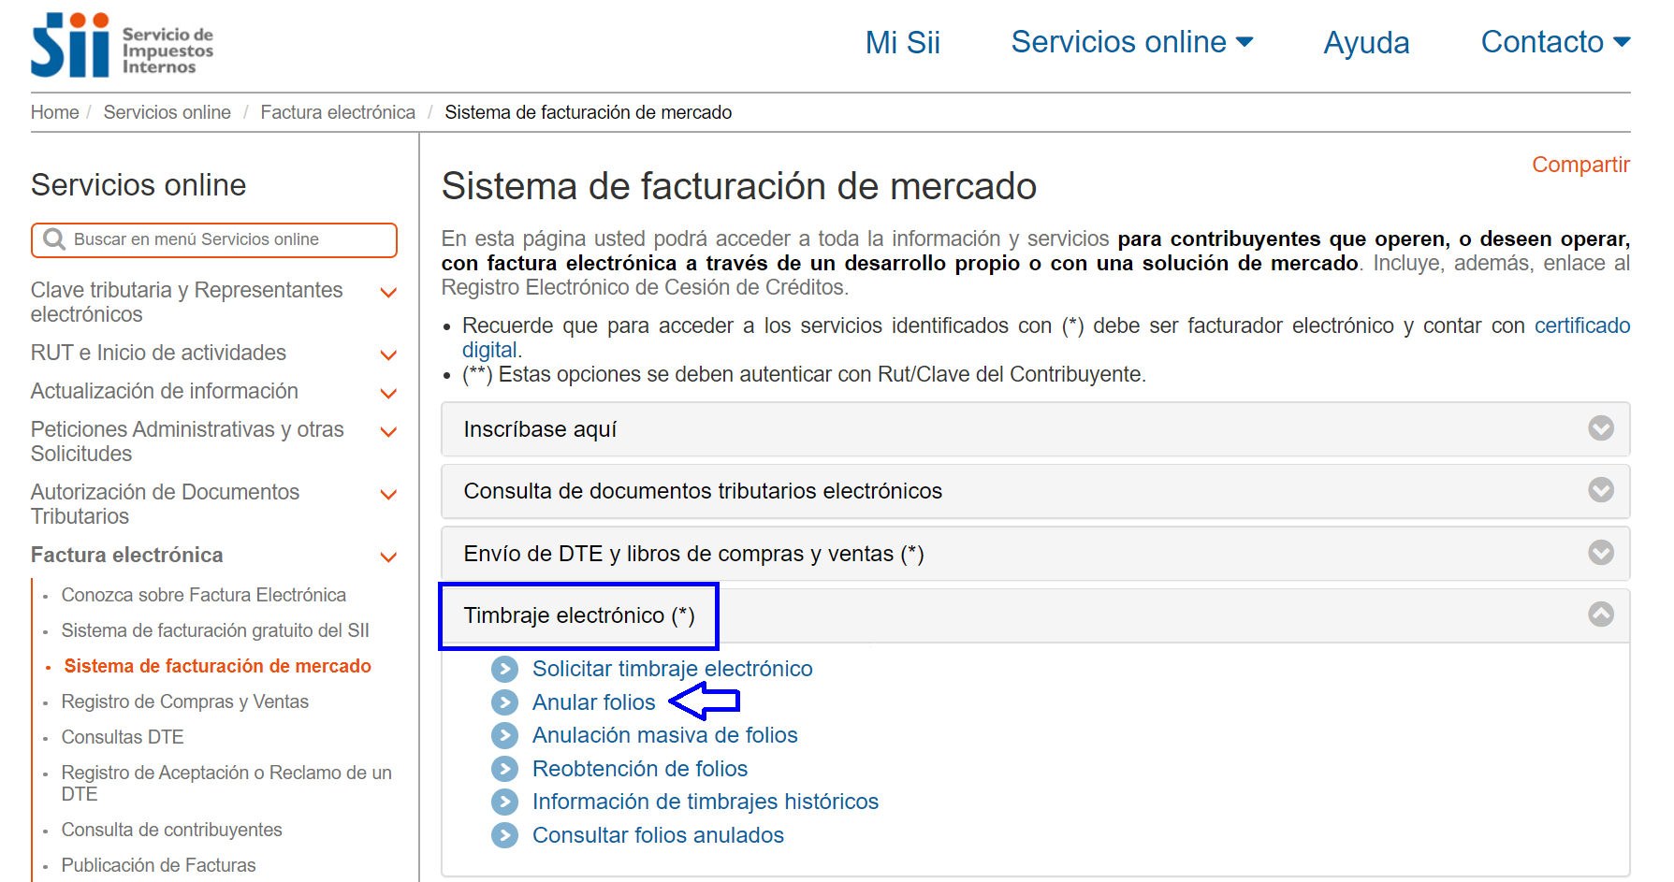The image size is (1674, 882).
Task: Open the Contacto dropdown menu
Action: [1554, 42]
